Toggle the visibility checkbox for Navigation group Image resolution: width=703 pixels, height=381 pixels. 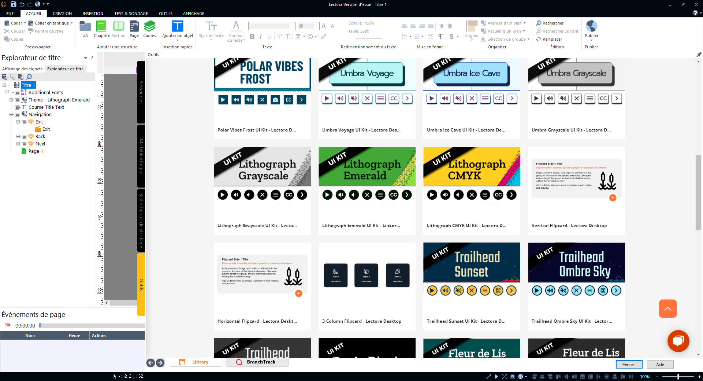point(17,115)
